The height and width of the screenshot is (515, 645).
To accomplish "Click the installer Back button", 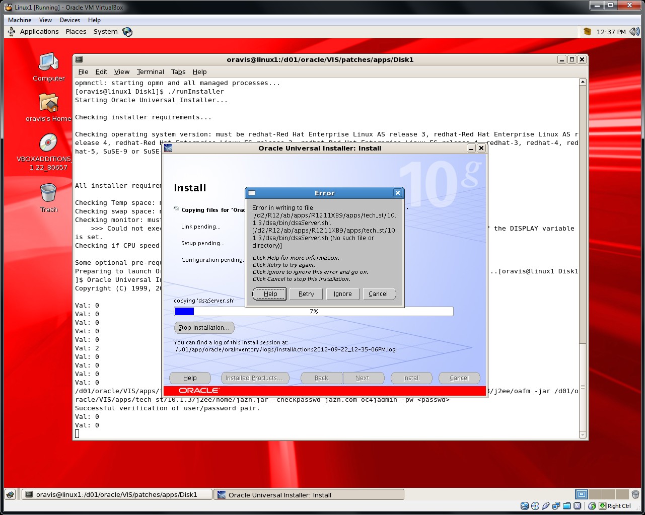I will click(321, 378).
